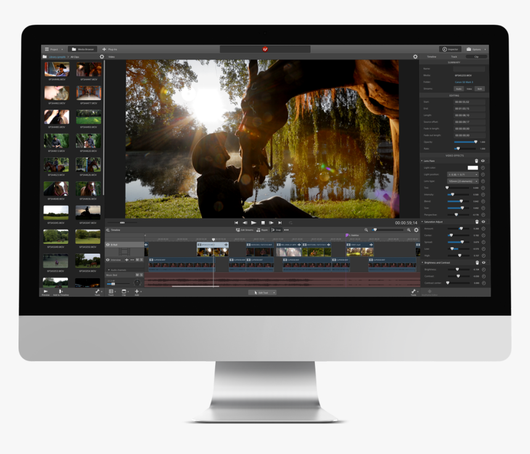Hide the B-Roll track with its eye
Image resolution: width=530 pixels, height=454 pixels.
coord(108,245)
